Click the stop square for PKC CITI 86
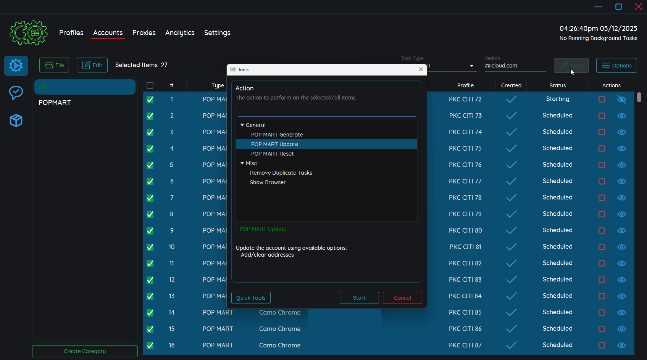The image size is (647, 360). click(602, 329)
